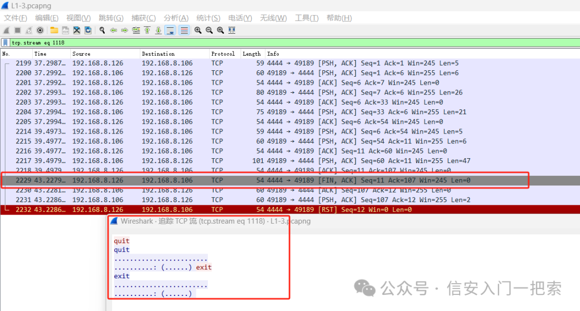Click the save capture file icon
This screenshot has width=580, height=311.
[x=66, y=30]
